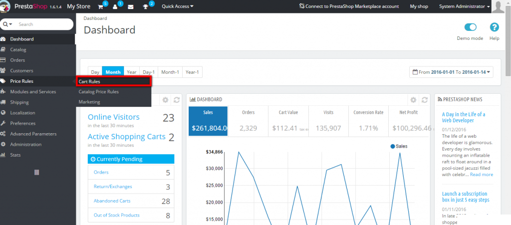Click the Localization globe sidebar icon

3,113
